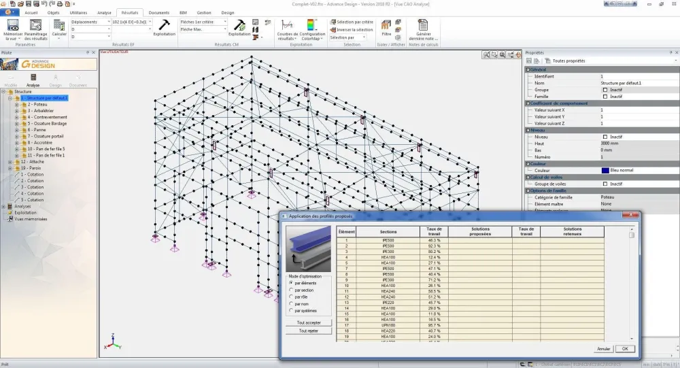Select the 6 - Panne tree item
680x368 pixels.
[x=37, y=130]
